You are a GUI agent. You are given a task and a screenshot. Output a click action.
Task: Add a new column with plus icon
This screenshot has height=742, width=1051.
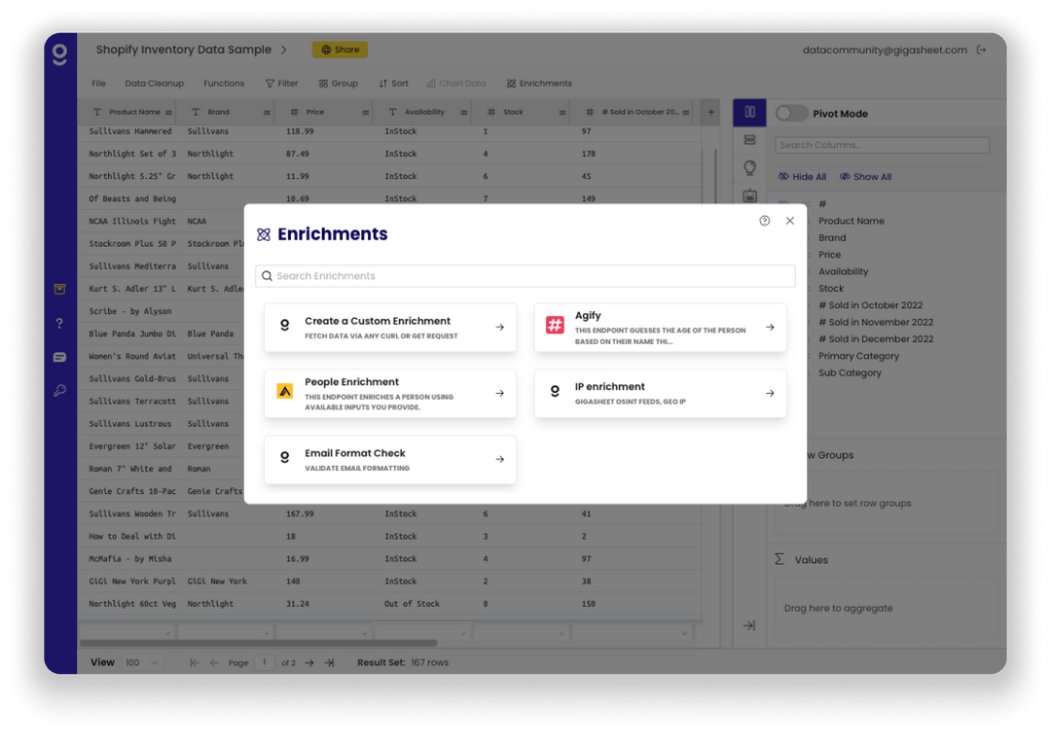pos(711,112)
